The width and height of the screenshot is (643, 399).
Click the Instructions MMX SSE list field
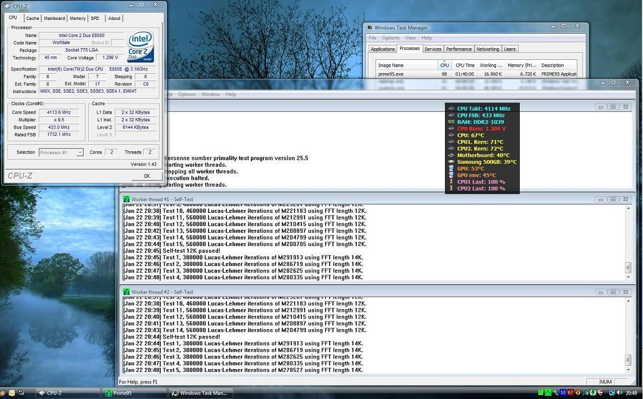pos(97,91)
